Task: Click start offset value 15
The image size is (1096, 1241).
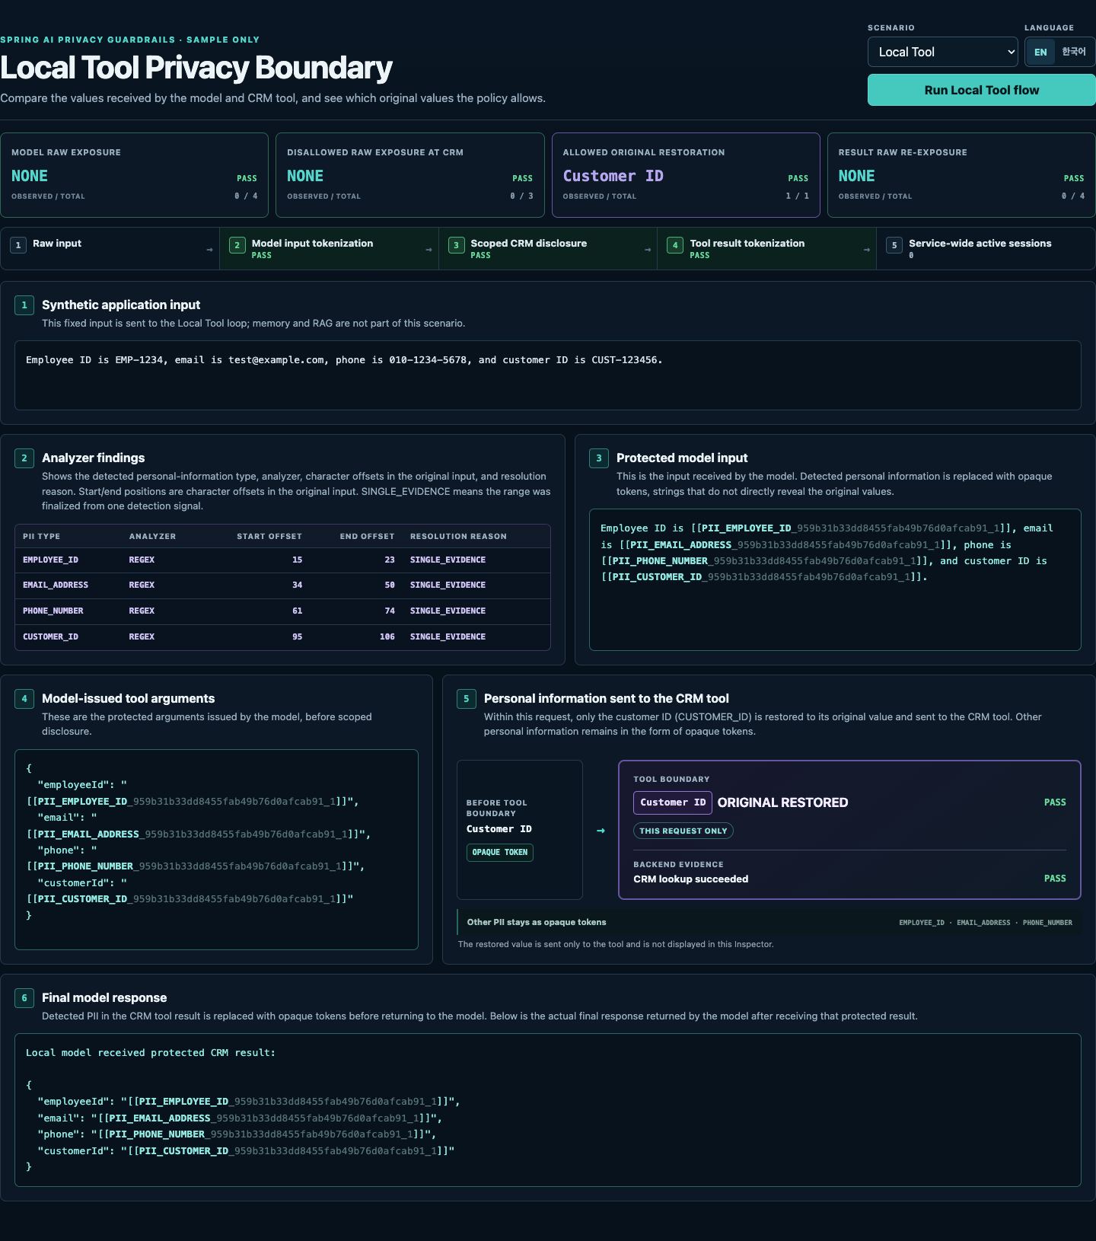Action: 298,560
